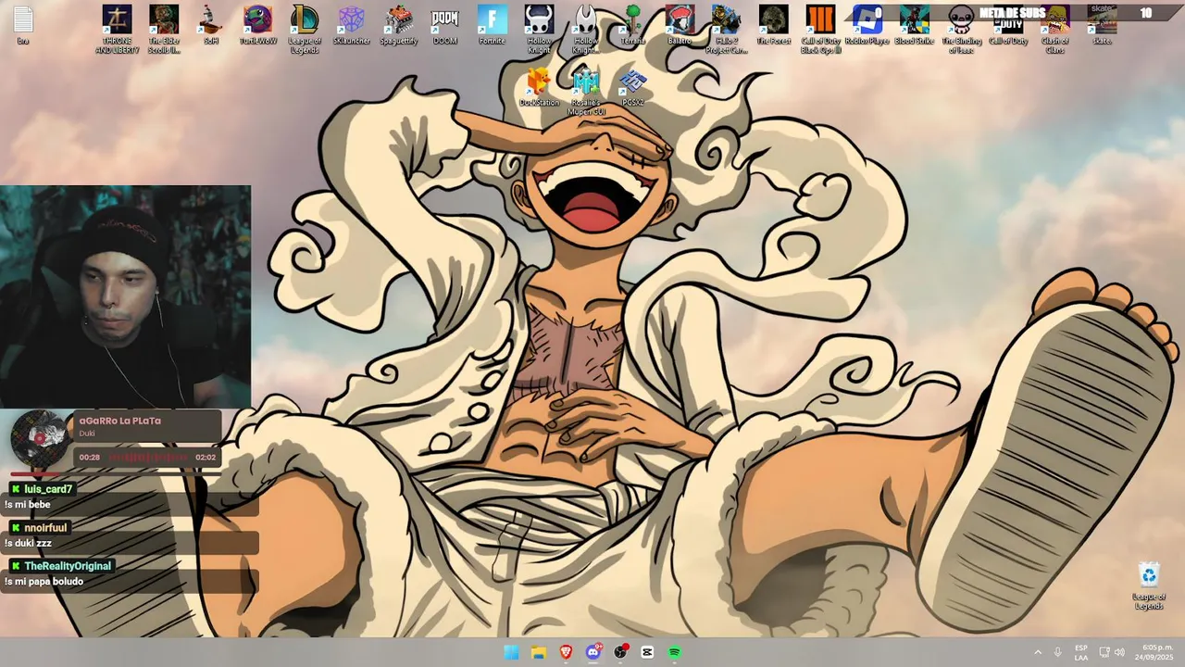
Task: Click the microphone tray icon
Action: point(1058,652)
